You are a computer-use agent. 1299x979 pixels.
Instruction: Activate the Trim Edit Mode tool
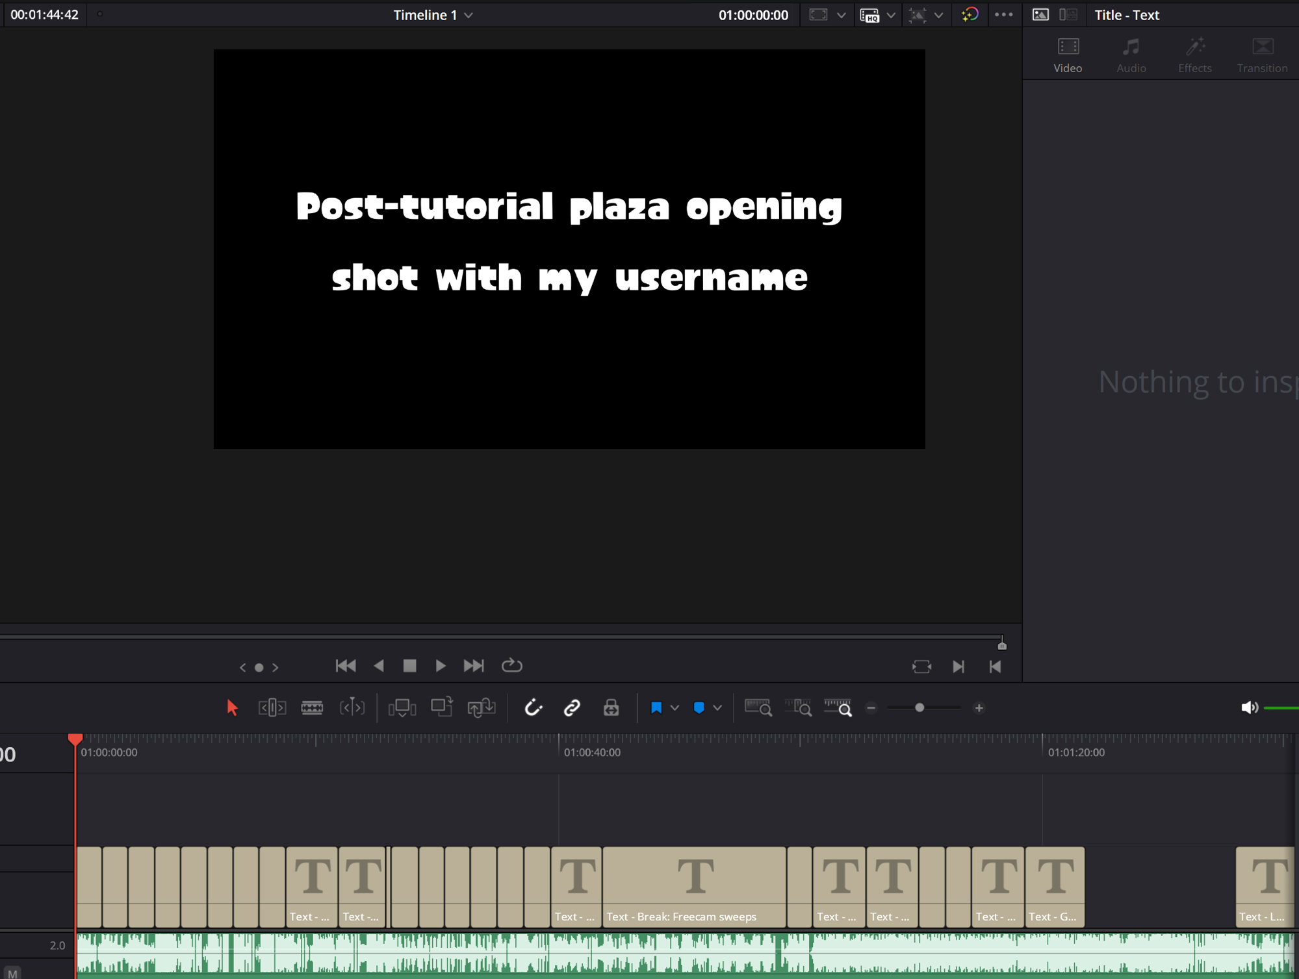[x=272, y=707]
